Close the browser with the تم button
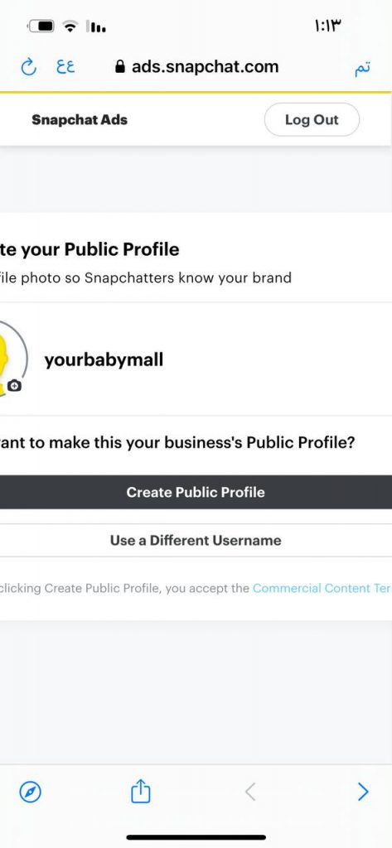The image size is (392, 848). pyautogui.click(x=363, y=70)
